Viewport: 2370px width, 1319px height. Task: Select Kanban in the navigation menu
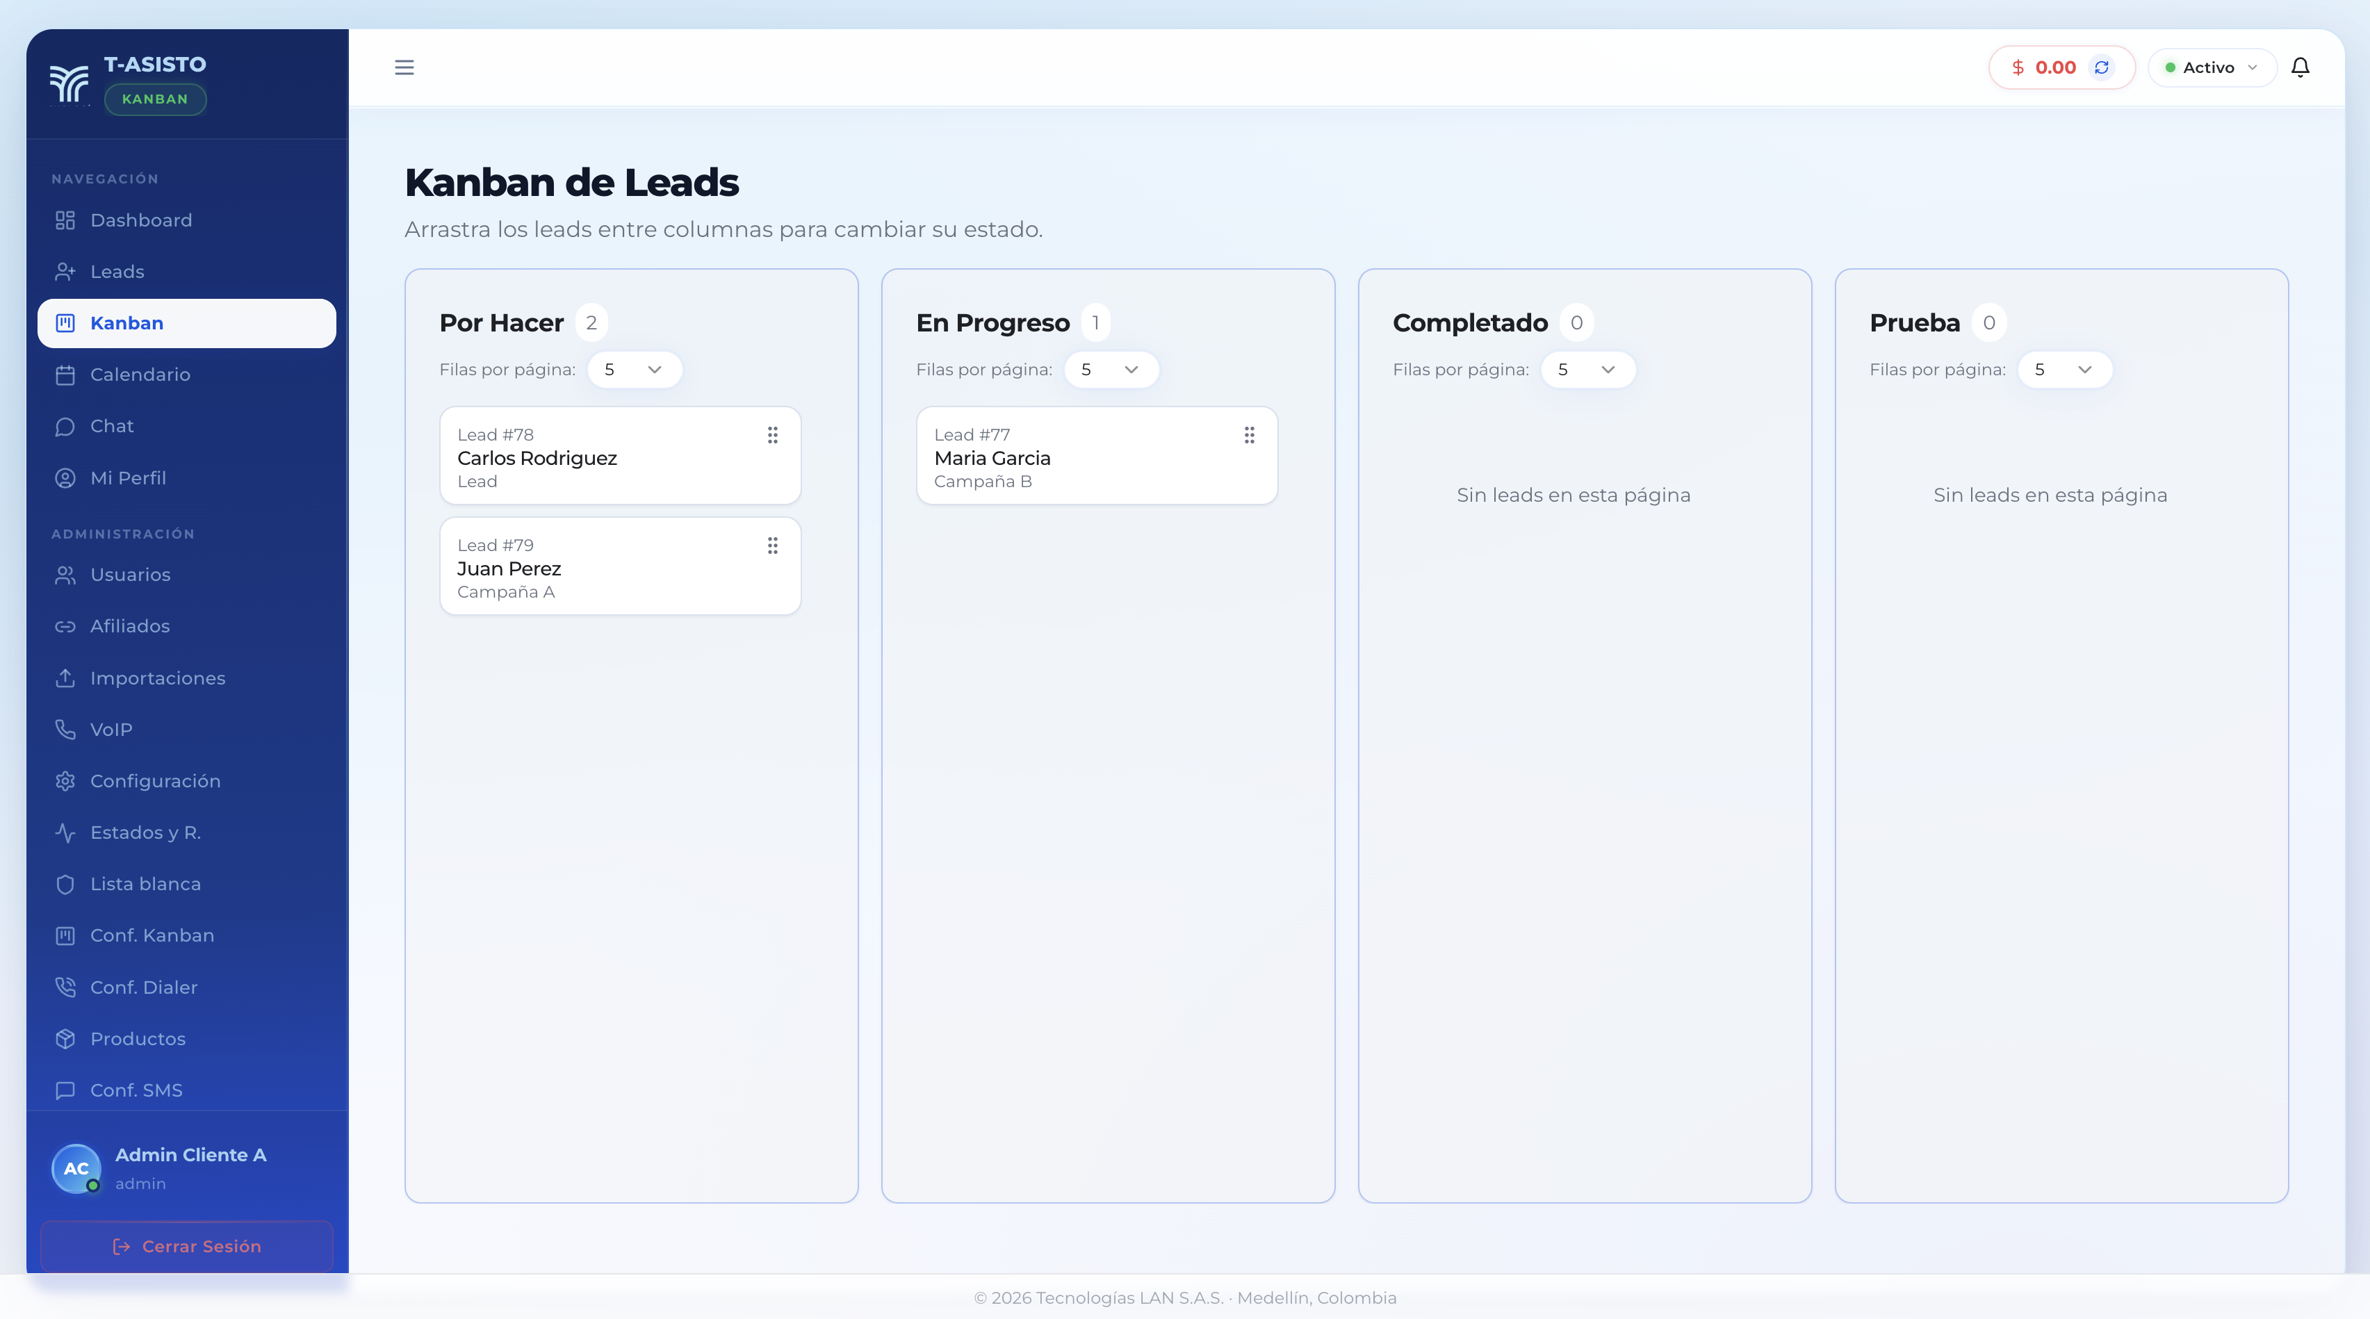click(x=126, y=323)
